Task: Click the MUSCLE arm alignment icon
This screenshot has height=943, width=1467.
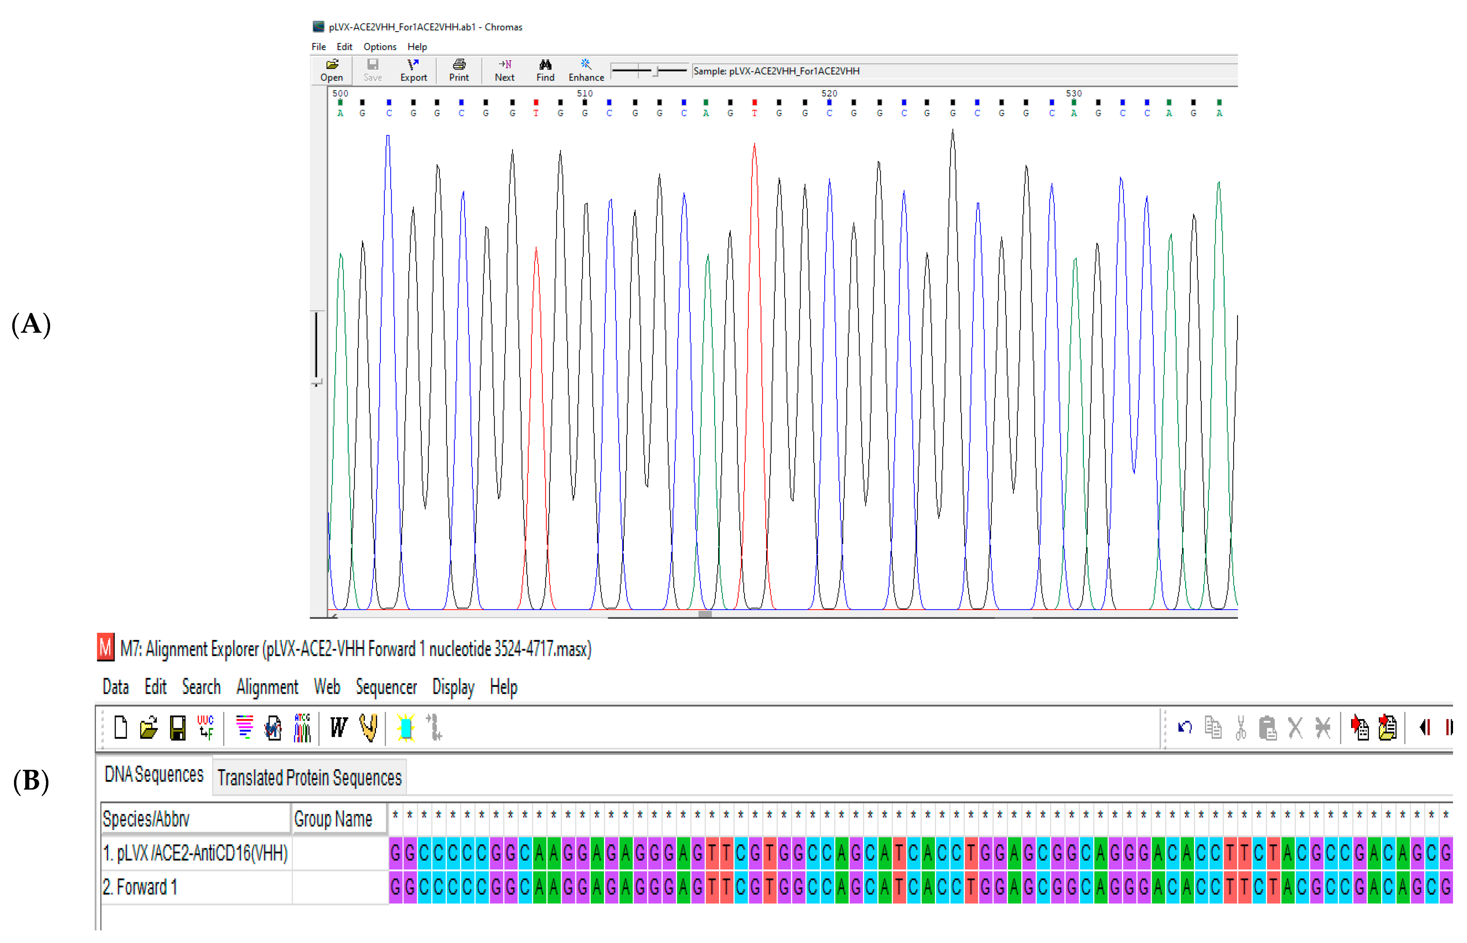Action: (369, 728)
